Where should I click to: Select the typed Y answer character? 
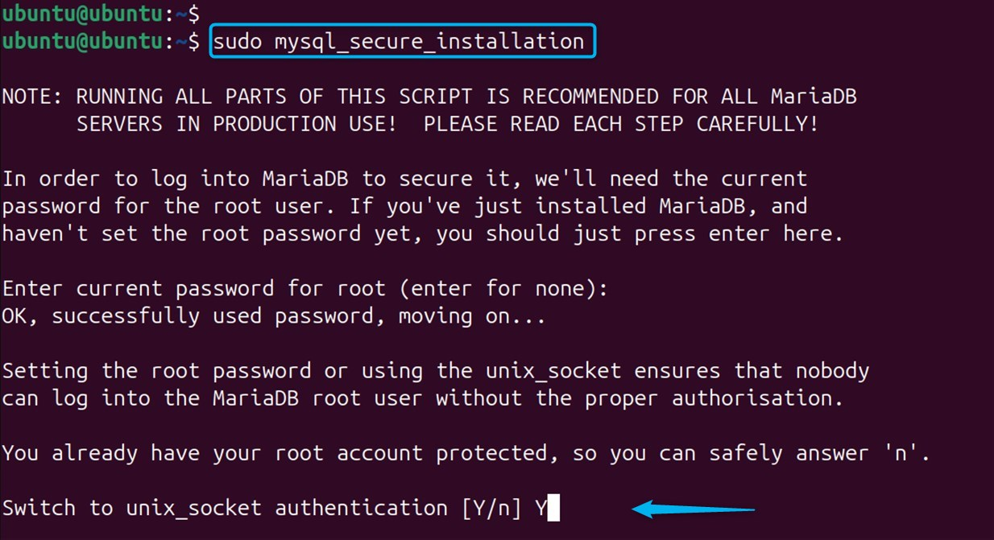click(x=540, y=509)
